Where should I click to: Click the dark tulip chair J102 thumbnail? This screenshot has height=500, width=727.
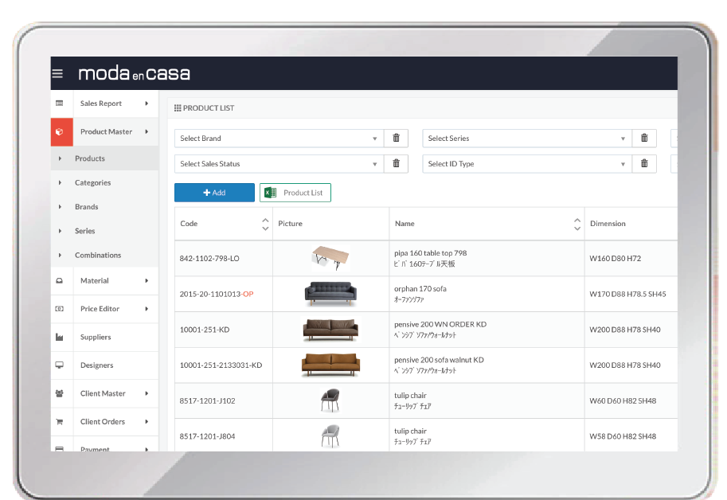pyautogui.click(x=330, y=400)
